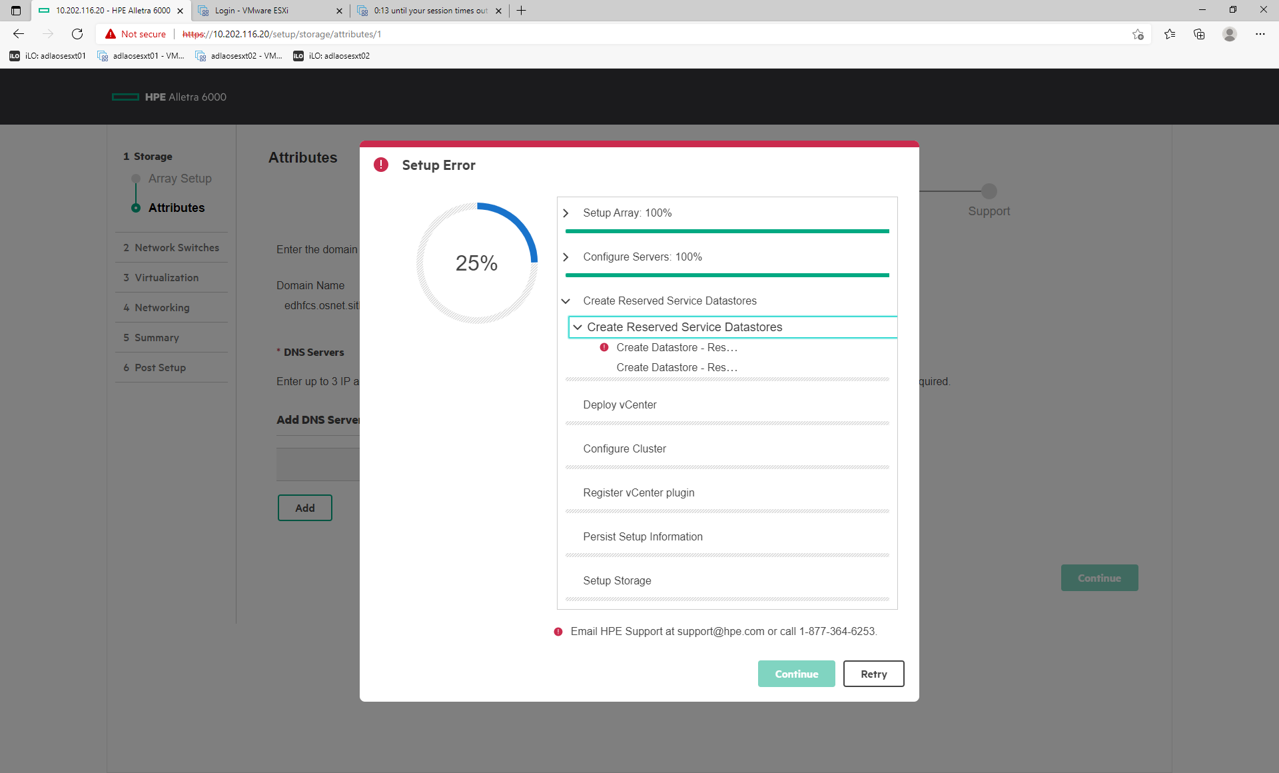
Task: Click the Add DNS server button
Action: 304,508
